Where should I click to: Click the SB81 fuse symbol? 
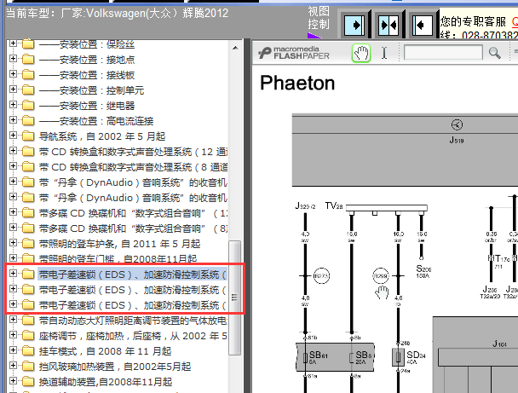click(306, 357)
